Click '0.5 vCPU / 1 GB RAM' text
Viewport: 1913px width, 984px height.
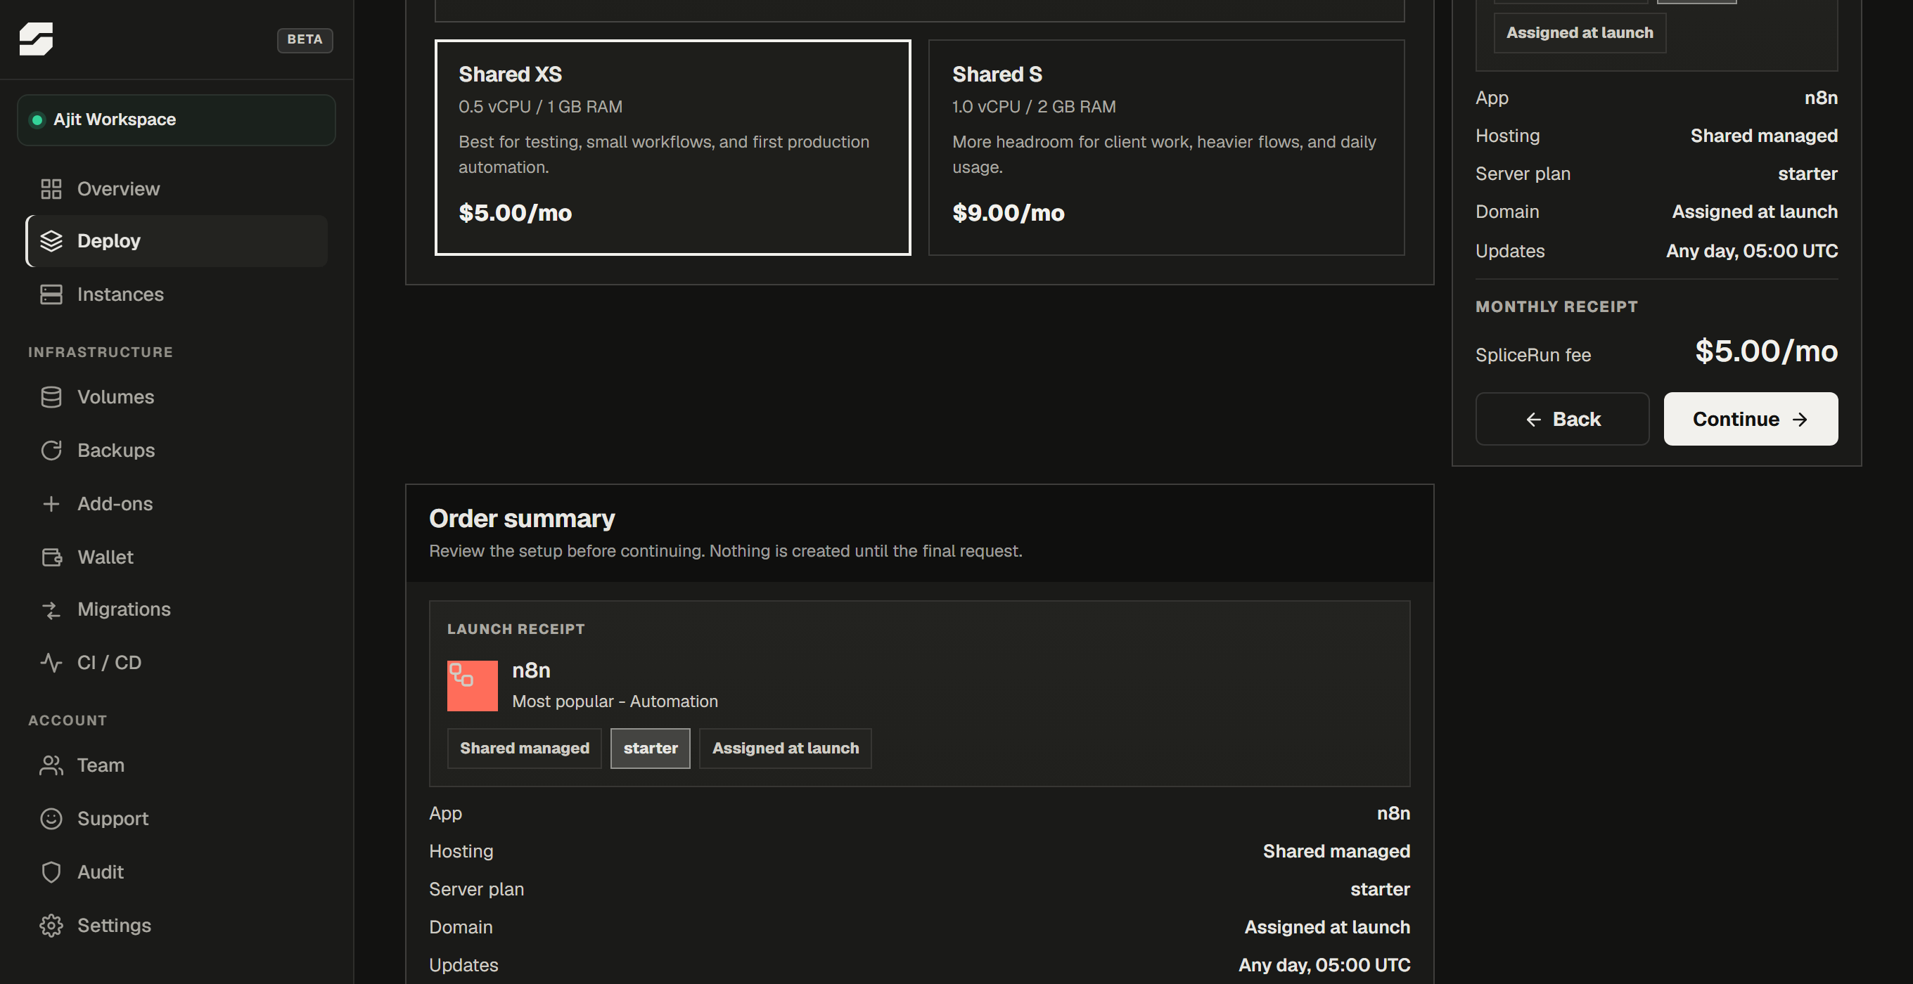coord(540,107)
